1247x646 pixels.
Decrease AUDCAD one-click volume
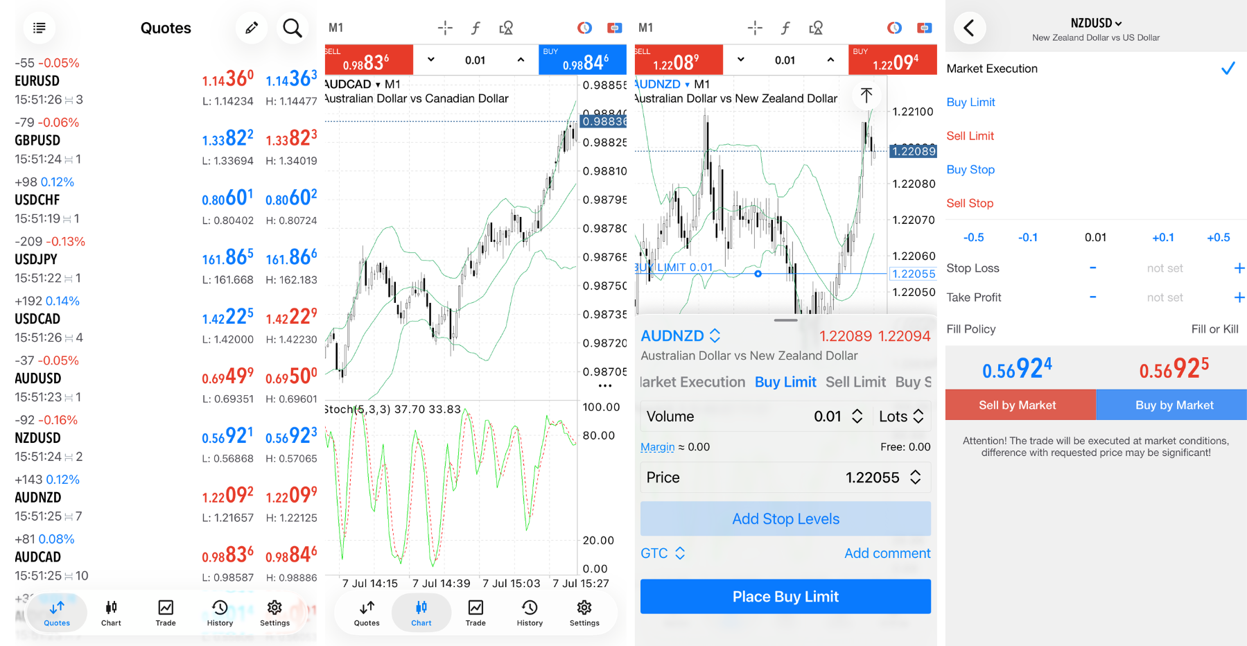431,60
